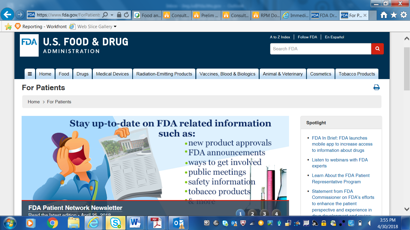Viewport: 410px width, 230px height.
Task: Go back using the browser Back arrow
Action: [7, 14]
